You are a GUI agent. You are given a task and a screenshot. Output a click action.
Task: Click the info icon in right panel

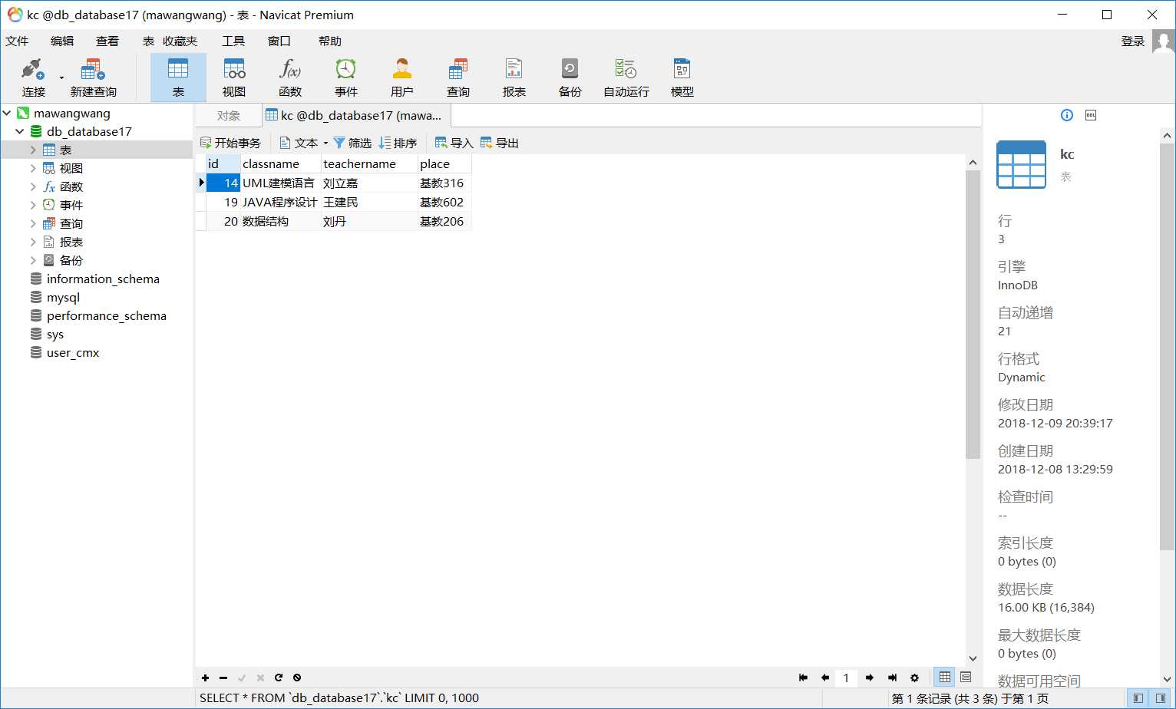point(1067,115)
